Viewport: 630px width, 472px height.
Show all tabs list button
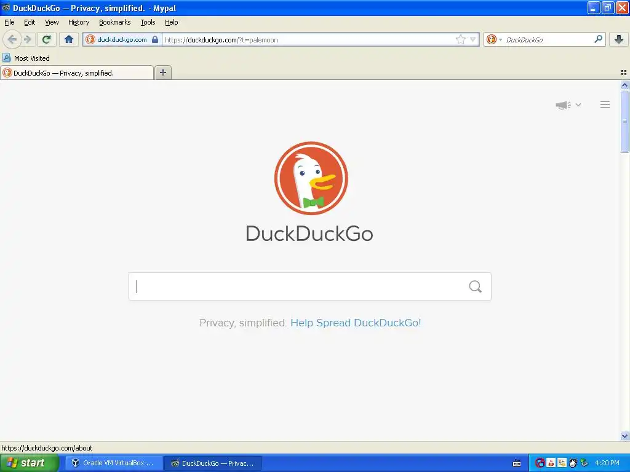coord(624,73)
